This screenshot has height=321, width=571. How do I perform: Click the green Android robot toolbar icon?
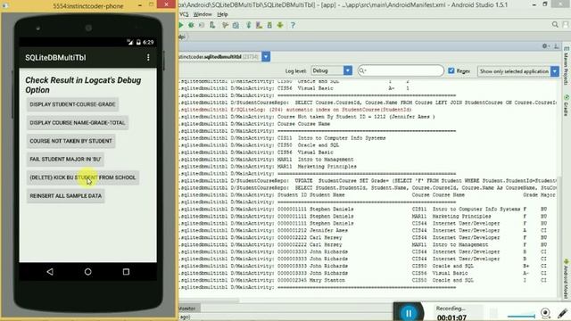(269, 25)
